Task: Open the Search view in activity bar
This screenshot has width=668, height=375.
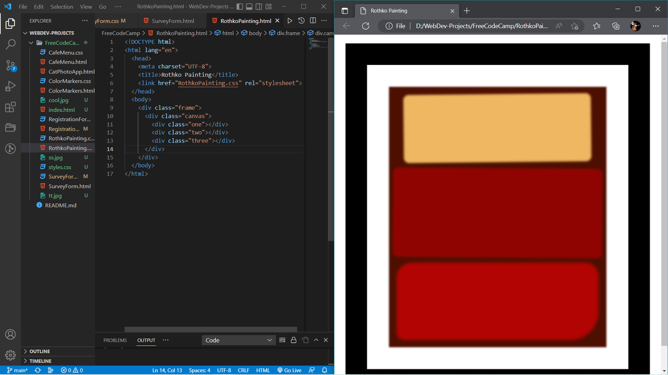Action: 10,44
